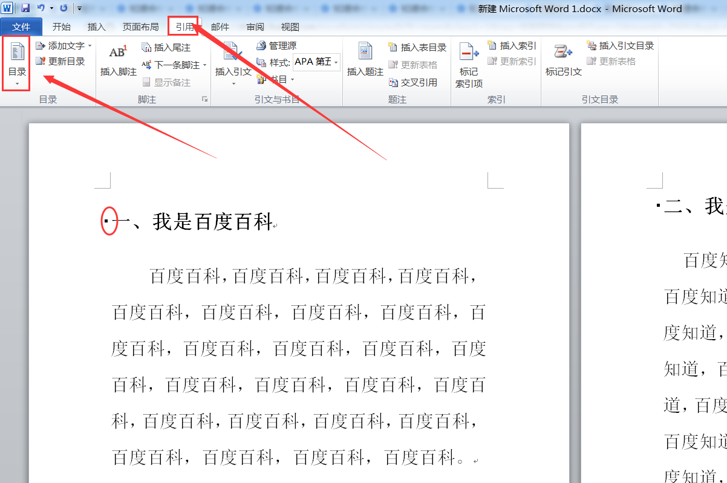Screen dimensions: 727x483
Task: Expand the 下一条脚注 dropdown arrow
Action: [204, 65]
